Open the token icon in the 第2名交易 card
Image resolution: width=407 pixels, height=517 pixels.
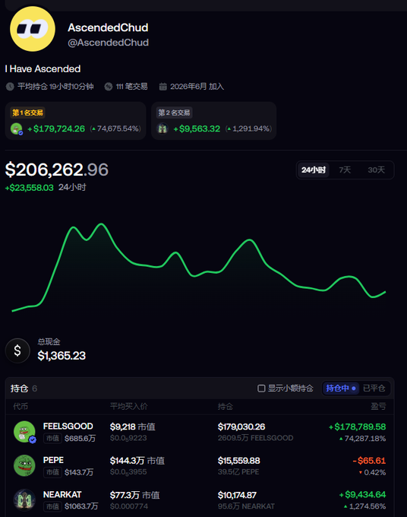(x=162, y=128)
